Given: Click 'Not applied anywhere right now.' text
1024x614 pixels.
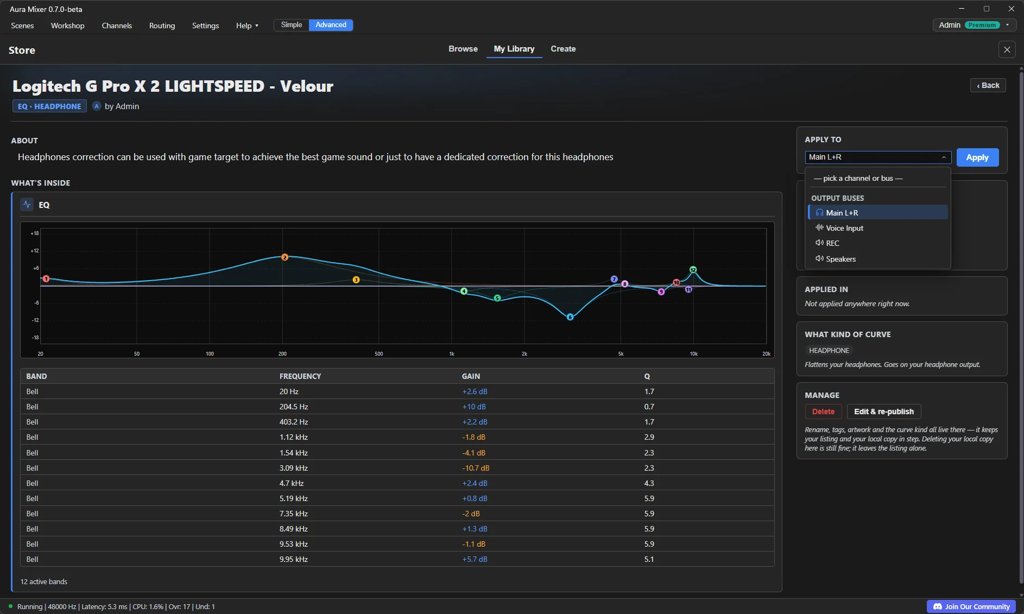Looking at the screenshot, I should [857, 303].
